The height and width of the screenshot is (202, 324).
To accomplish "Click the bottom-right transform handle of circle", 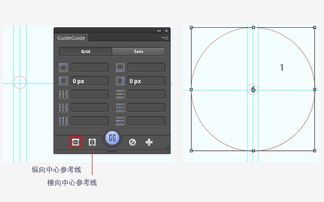I will 314,151.
